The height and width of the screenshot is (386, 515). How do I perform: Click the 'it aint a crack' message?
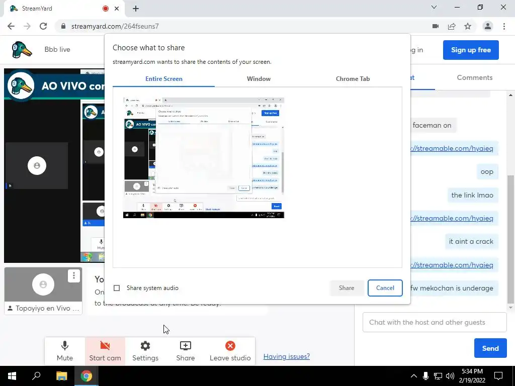[471, 242]
